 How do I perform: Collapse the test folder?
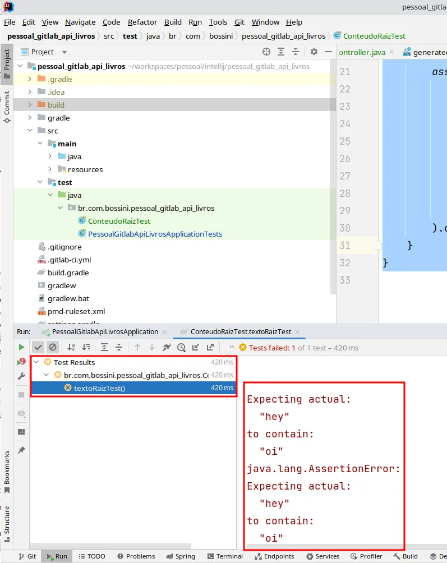[40, 182]
